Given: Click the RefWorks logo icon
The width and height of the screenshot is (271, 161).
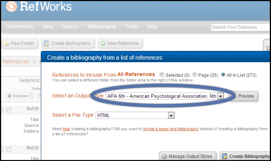Looking at the screenshot, I should pyautogui.click(x=12, y=7).
